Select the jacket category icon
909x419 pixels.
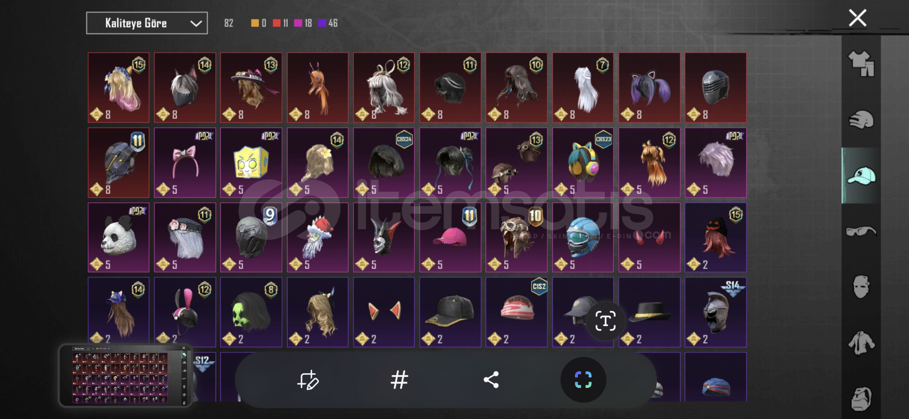[x=861, y=343]
